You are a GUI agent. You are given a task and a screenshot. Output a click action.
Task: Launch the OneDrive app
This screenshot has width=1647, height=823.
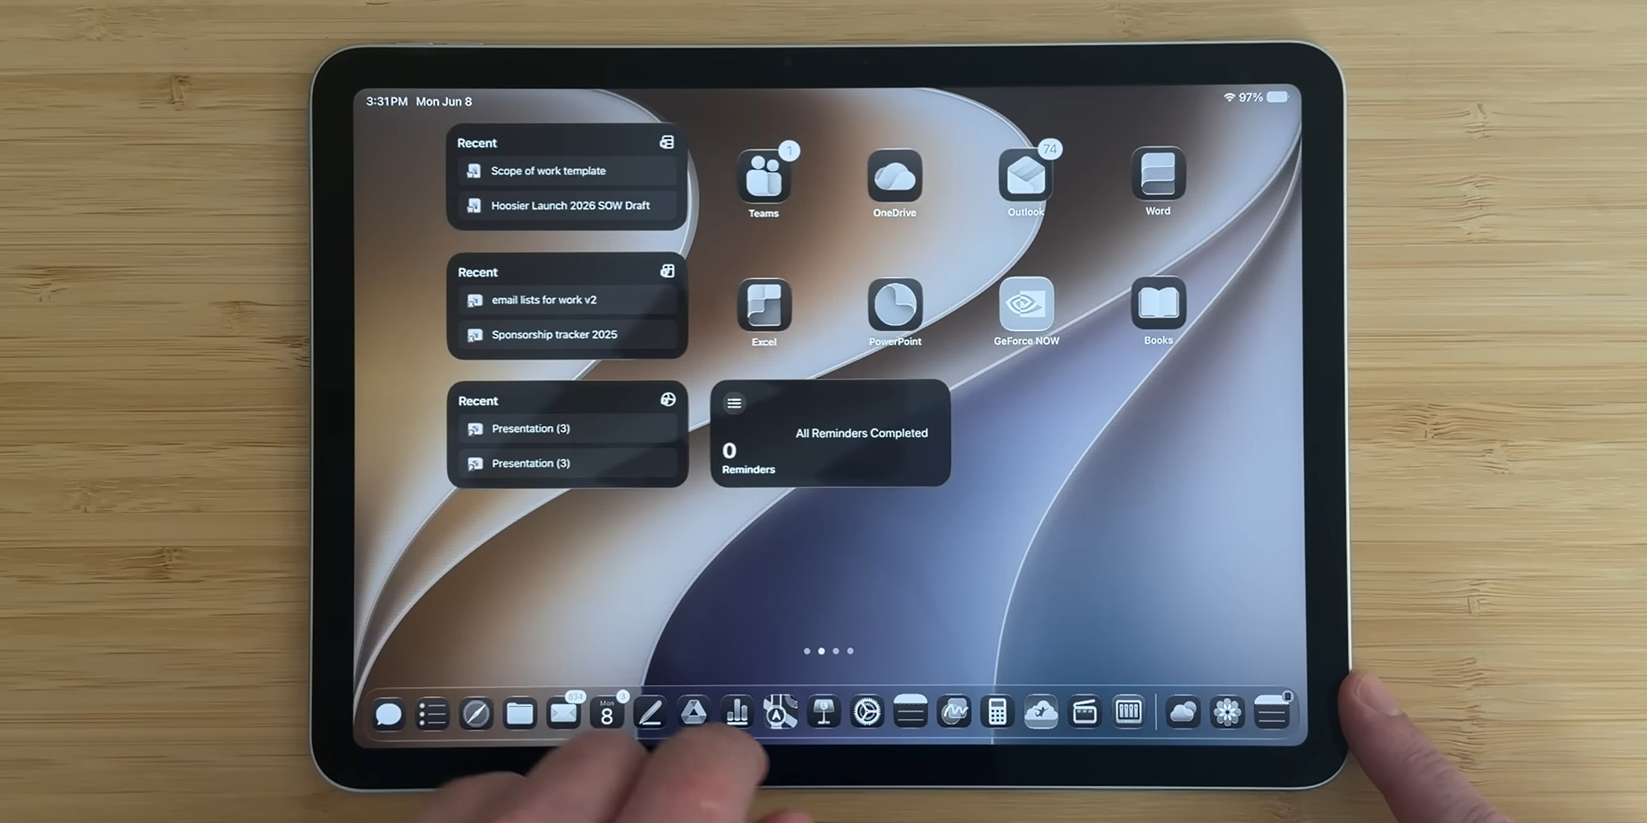(894, 175)
